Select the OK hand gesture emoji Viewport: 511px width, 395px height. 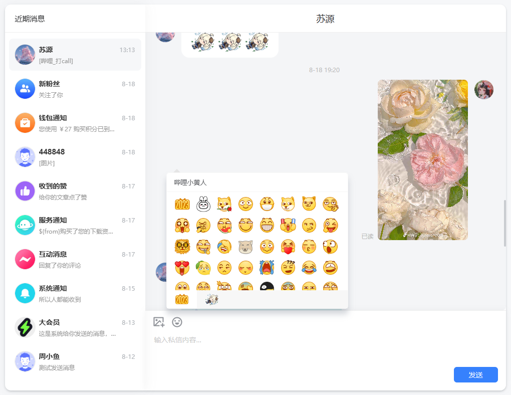(x=331, y=204)
